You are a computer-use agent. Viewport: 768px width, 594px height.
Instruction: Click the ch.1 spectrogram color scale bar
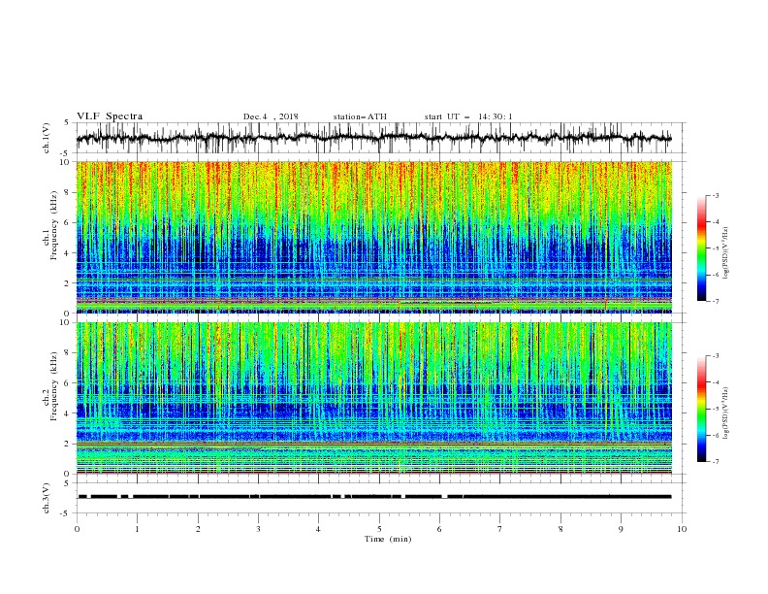pyautogui.click(x=701, y=248)
